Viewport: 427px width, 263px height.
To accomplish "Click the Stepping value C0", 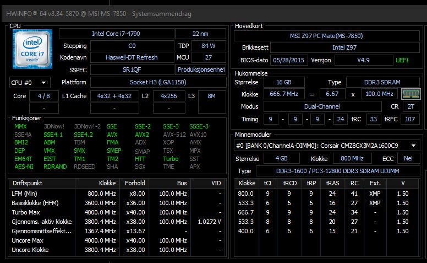I will click(132, 46).
